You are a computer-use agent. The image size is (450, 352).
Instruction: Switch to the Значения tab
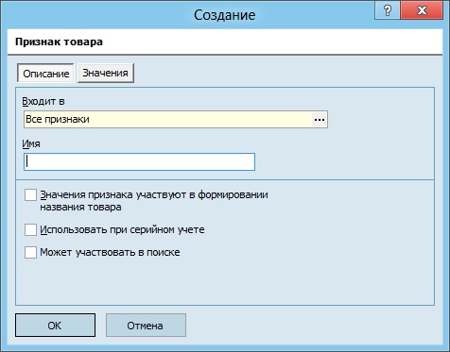pyautogui.click(x=106, y=74)
